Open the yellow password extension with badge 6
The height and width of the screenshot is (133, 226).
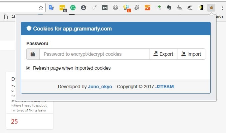click(63, 8)
